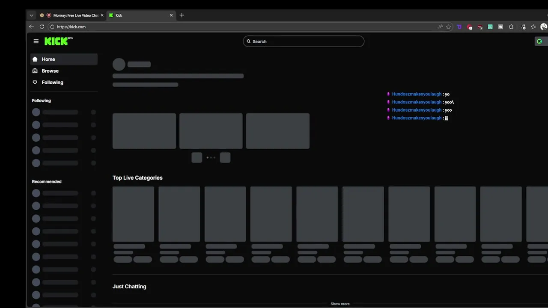Open the Favorites star list icon
This screenshot has height=308, width=548.
(533, 27)
